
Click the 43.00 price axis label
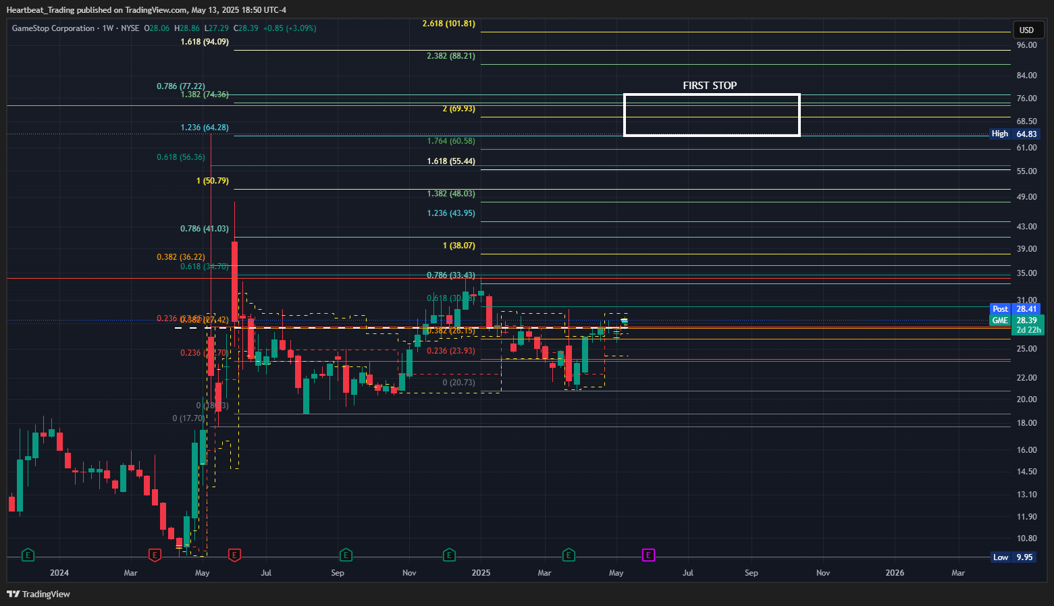tap(1026, 227)
